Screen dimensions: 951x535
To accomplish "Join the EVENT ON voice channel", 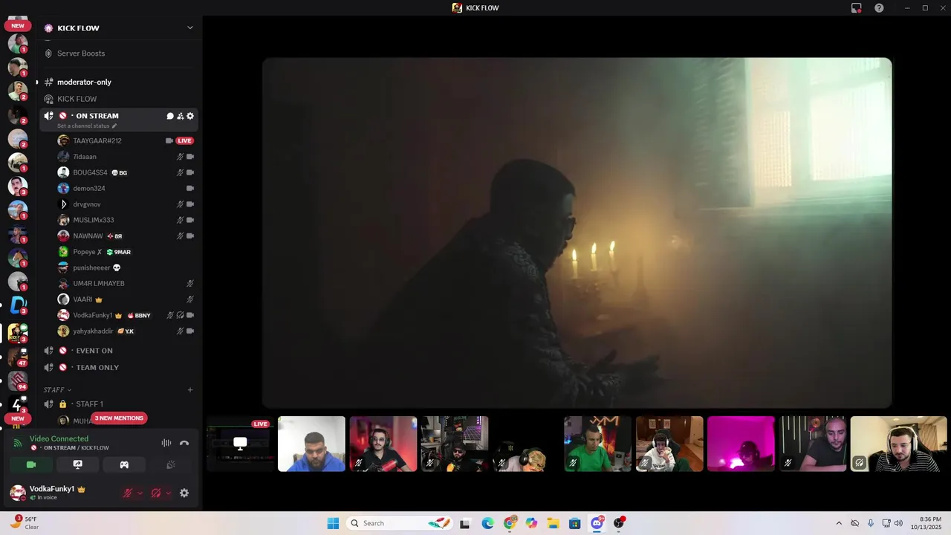I will 94,351.
